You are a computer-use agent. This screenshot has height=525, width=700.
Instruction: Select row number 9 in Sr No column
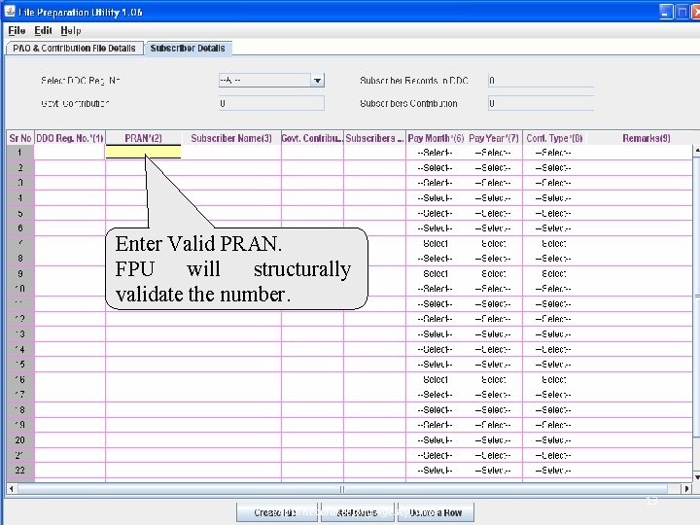coord(20,273)
